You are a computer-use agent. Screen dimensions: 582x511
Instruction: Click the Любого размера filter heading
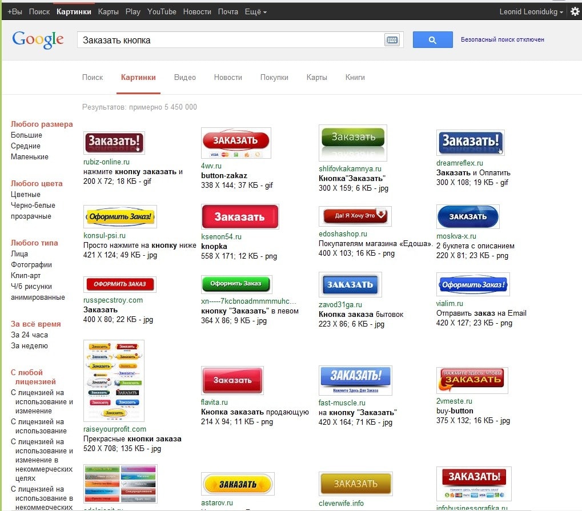(42, 124)
